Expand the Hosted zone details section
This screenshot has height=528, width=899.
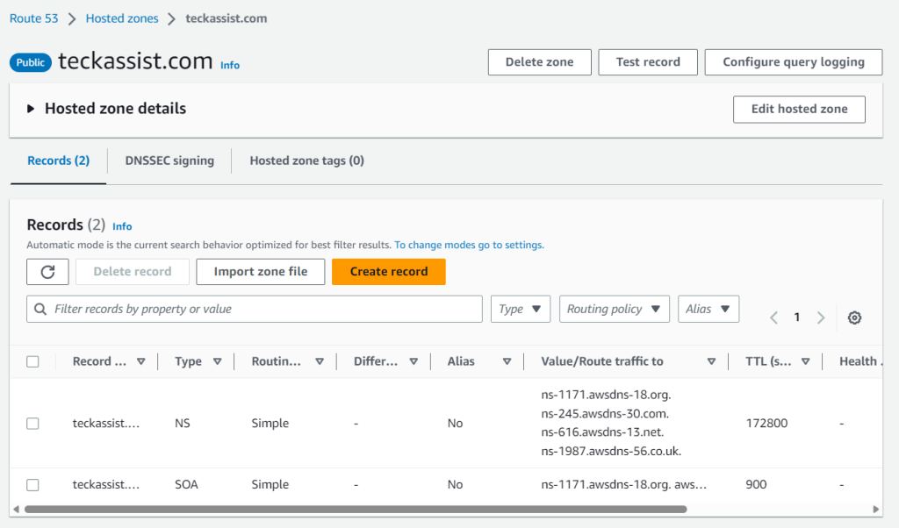pyautogui.click(x=31, y=109)
